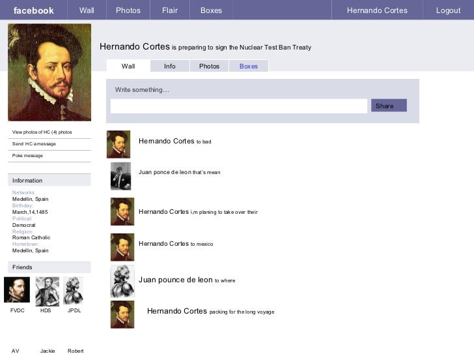Click poster name in 'planing to take over' post
The height and width of the screenshot is (356, 474).
[163, 212]
